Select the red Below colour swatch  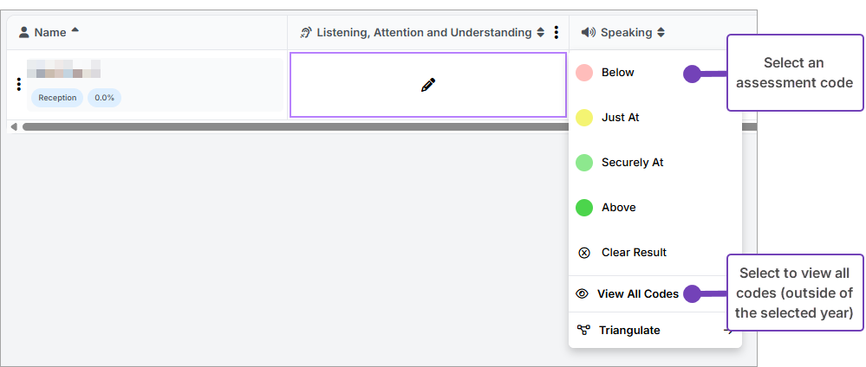pos(584,73)
